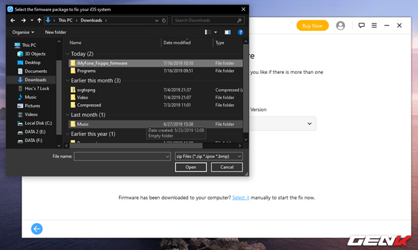The image size is (418, 250).
Task: Open the hamburger menu icon
Action: coord(374,26)
